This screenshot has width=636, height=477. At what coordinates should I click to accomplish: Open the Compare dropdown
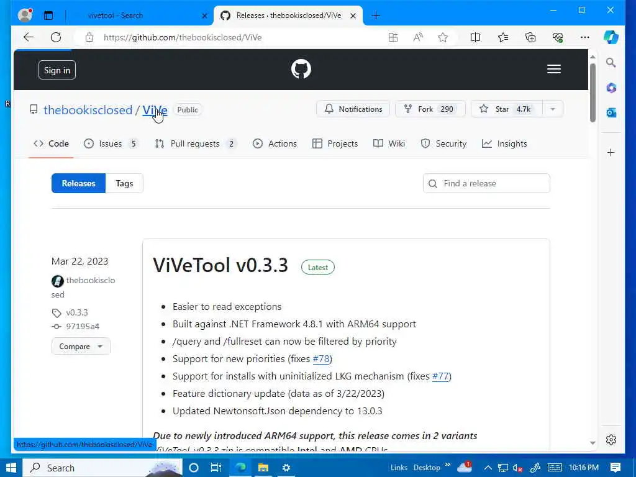[x=81, y=347]
